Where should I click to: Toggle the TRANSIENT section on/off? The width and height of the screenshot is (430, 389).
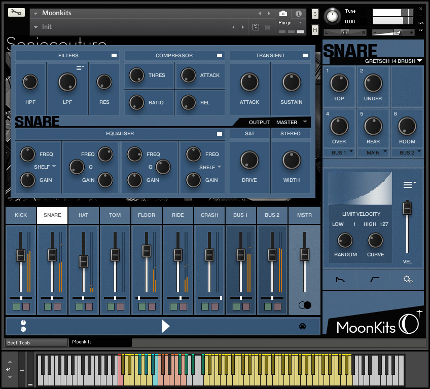point(305,56)
